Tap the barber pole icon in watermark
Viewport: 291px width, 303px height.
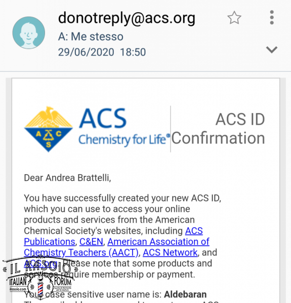tap(40, 289)
